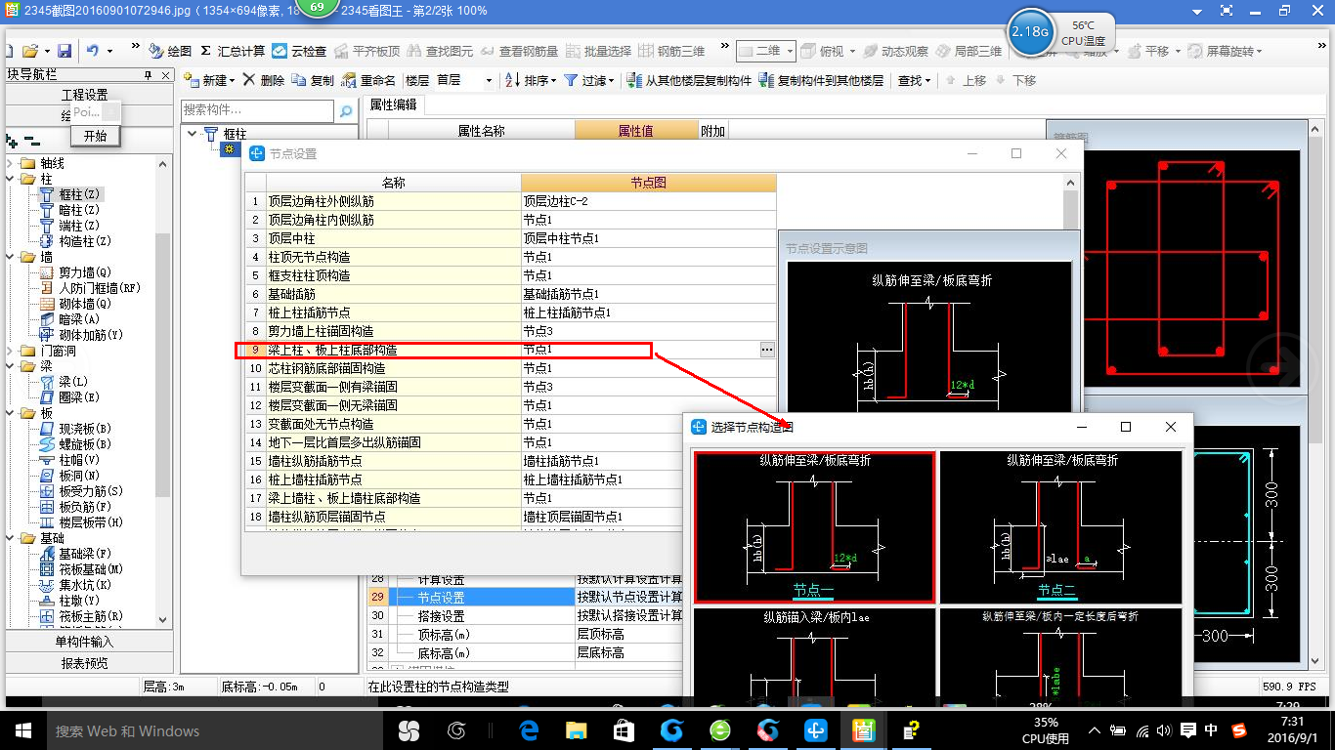Image resolution: width=1335 pixels, height=750 pixels.
Task: Collapse the 框柱 component tree node
Action: tap(193, 134)
